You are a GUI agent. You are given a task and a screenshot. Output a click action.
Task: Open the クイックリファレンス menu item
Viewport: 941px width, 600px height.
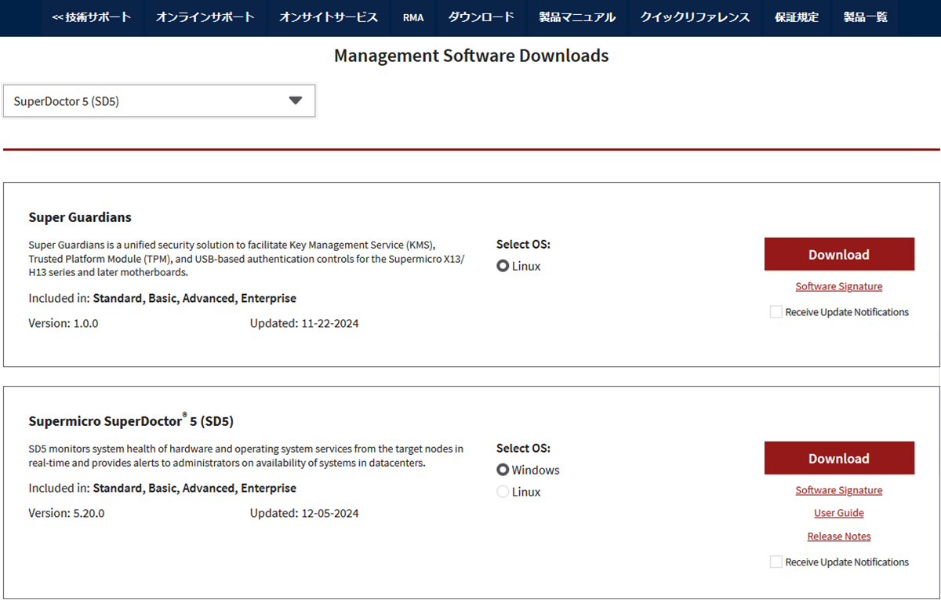pyautogui.click(x=695, y=17)
